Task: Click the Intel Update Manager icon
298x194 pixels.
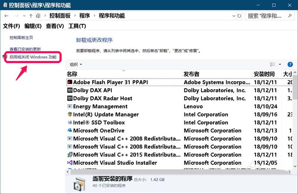Action: (70, 115)
